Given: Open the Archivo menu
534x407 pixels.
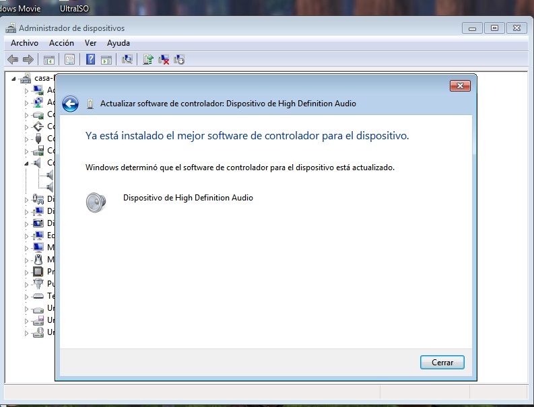Looking at the screenshot, I should [x=24, y=43].
